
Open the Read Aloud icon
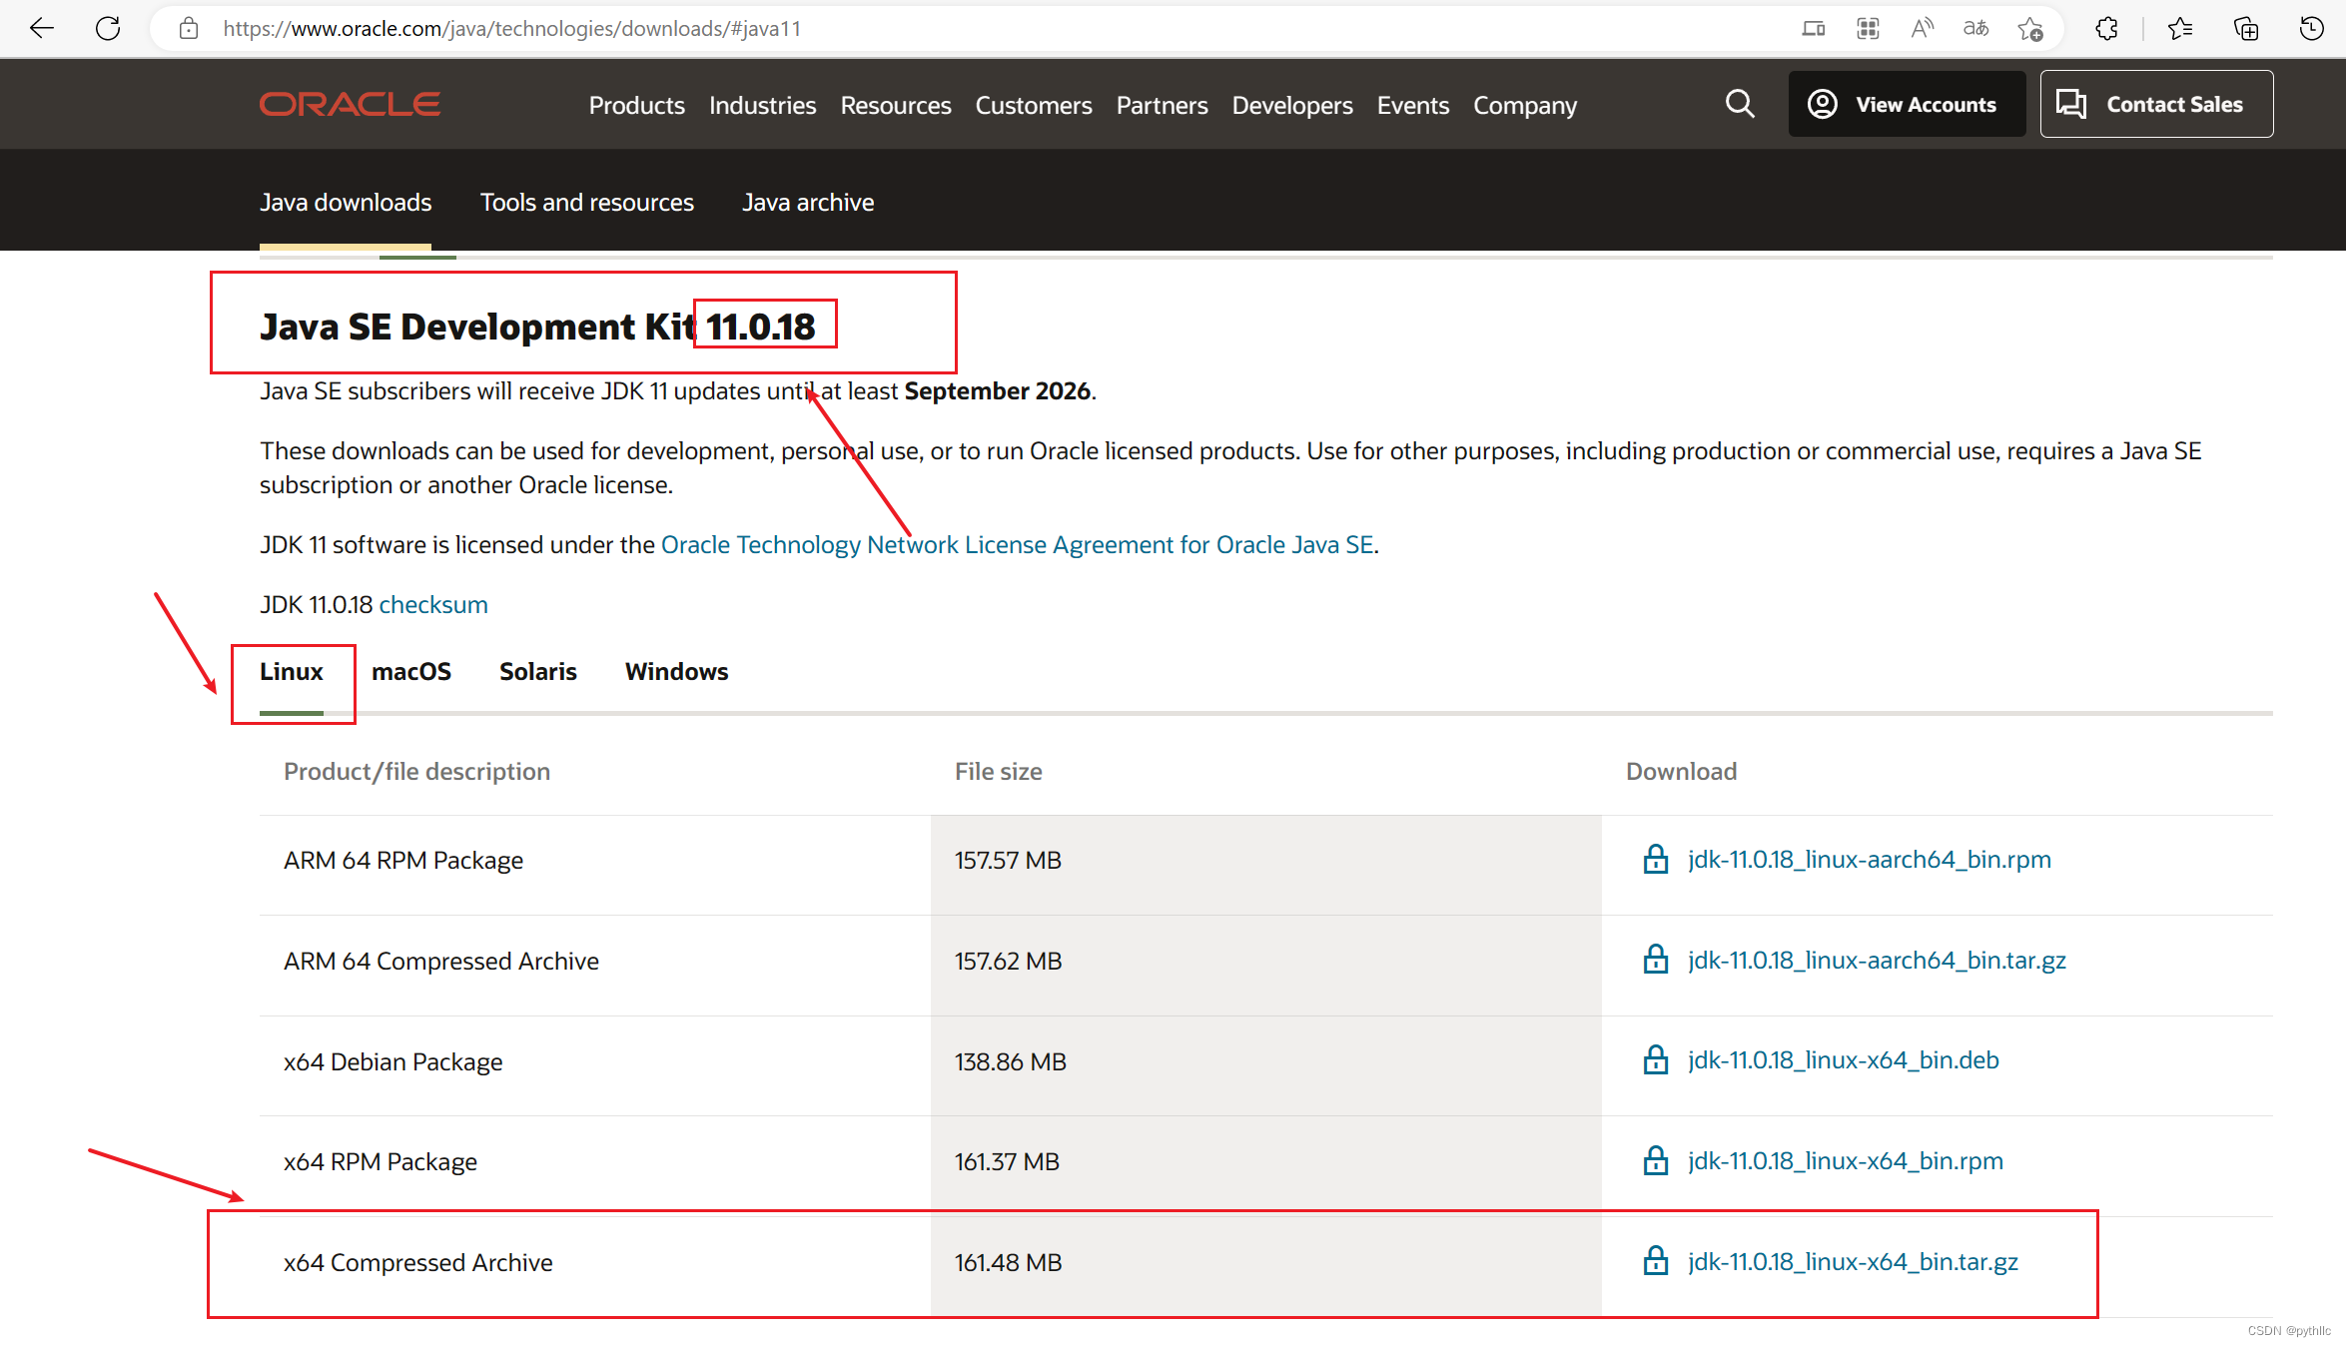point(1921,28)
